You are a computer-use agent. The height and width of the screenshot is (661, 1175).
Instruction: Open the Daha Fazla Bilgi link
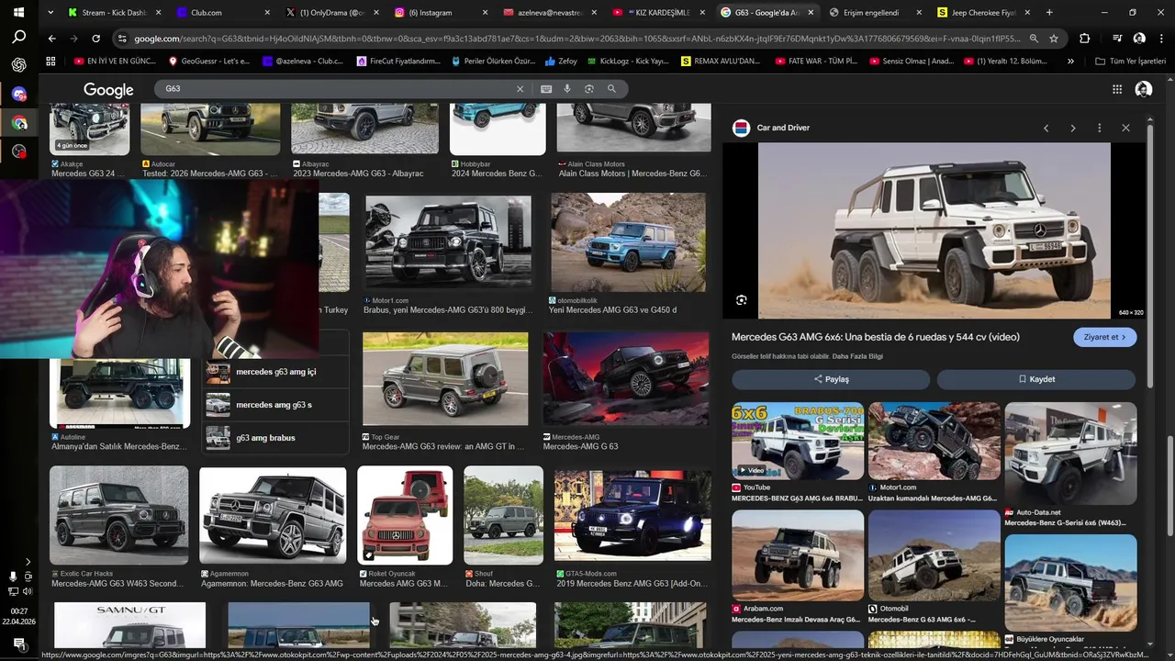click(x=857, y=356)
